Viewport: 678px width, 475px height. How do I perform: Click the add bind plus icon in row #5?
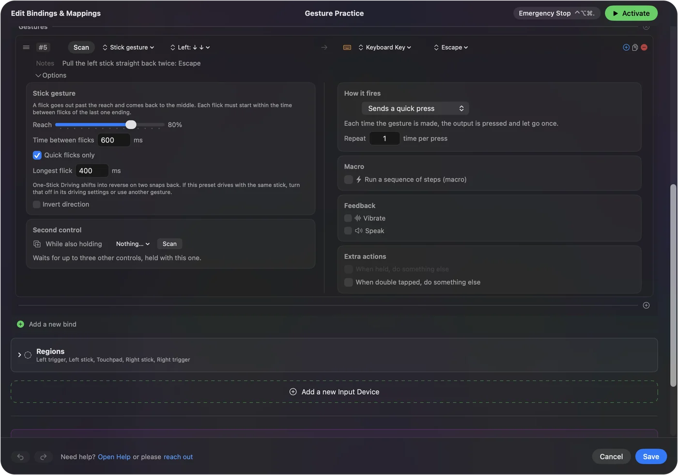tap(626, 47)
